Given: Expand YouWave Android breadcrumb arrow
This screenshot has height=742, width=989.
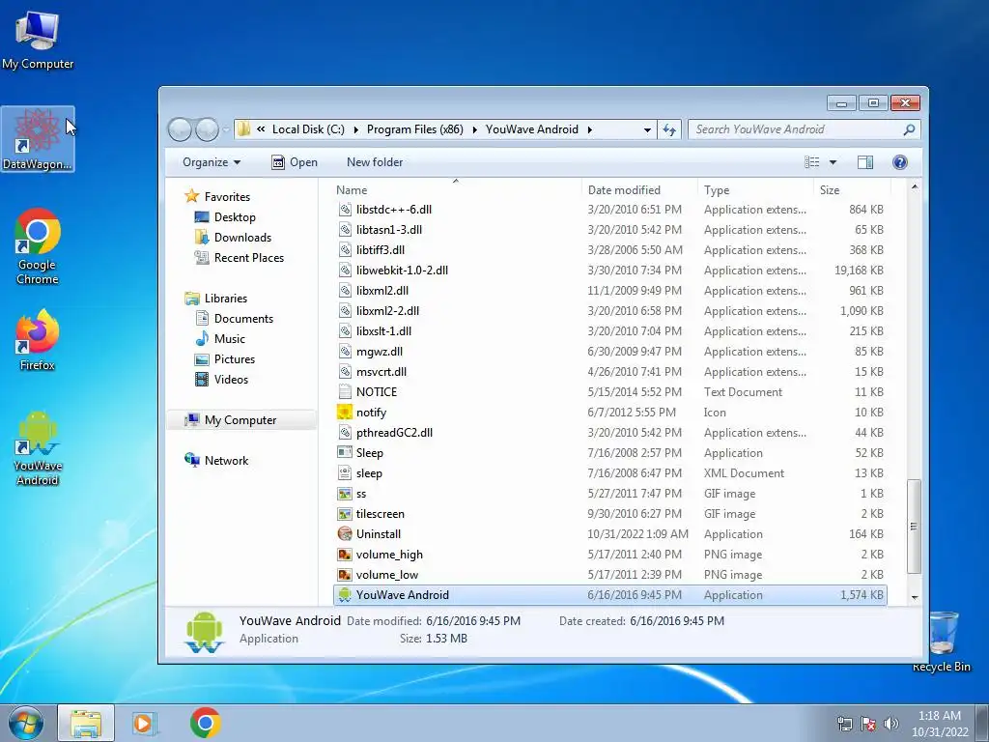Looking at the screenshot, I should click(590, 129).
